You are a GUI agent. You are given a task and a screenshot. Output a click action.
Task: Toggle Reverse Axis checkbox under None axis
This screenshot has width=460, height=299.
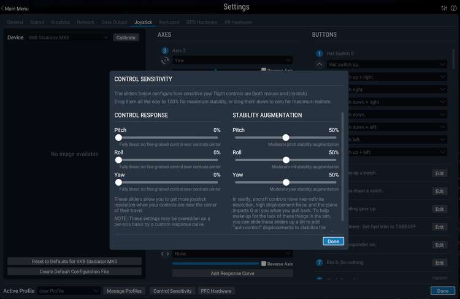point(264,263)
